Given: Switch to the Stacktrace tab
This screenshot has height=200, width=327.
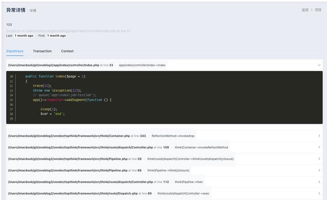Looking at the screenshot, I should point(15,51).
